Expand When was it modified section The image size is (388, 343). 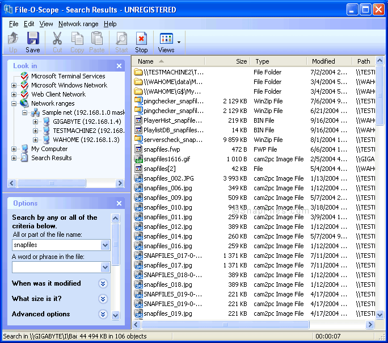pos(103,283)
